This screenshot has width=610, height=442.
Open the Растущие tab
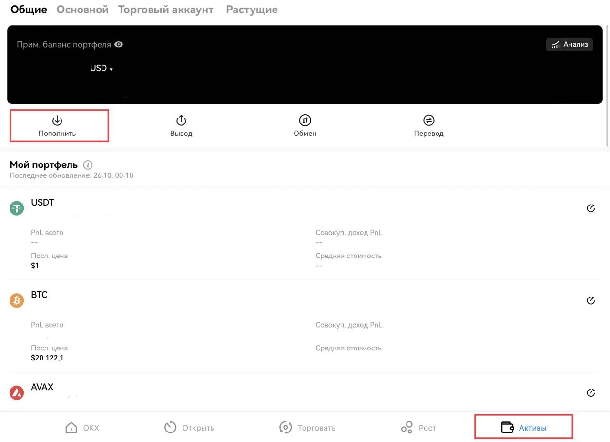(252, 10)
